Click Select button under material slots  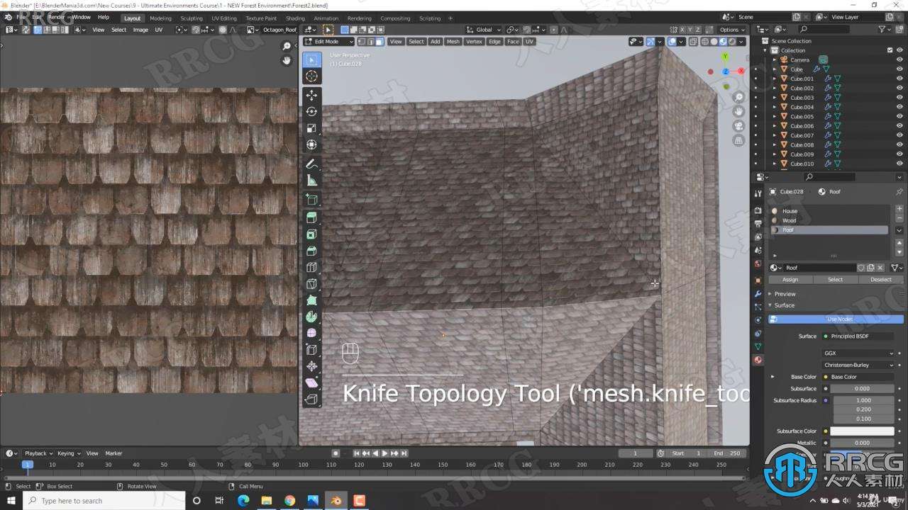(x=835, y=279)
